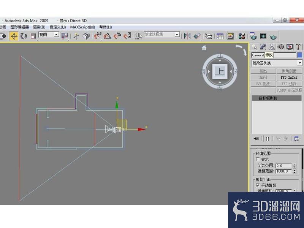The width and height of the screenshot is (304, 228).
Task: Select the Move tool in toolbar
Action: click(x=14, y=36)
